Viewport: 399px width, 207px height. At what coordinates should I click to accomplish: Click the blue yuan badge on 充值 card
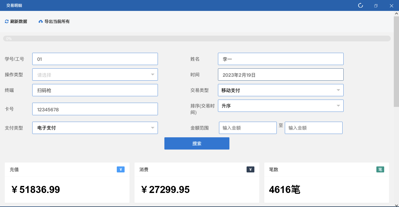pos(121,170)
